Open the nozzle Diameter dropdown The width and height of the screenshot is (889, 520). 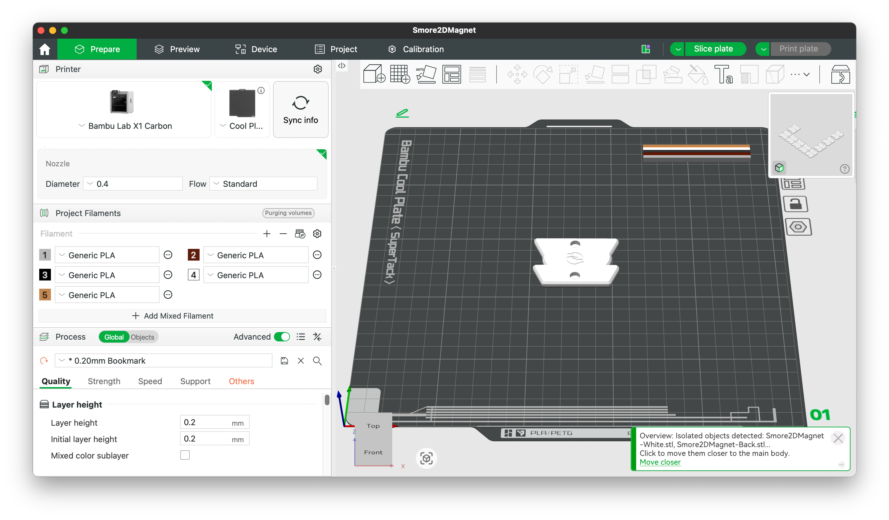tap(133, 184)
